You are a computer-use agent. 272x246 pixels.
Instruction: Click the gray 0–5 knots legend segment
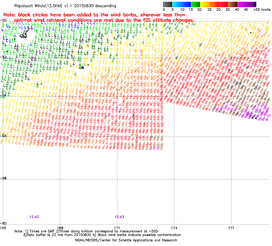tap(167, 4)
